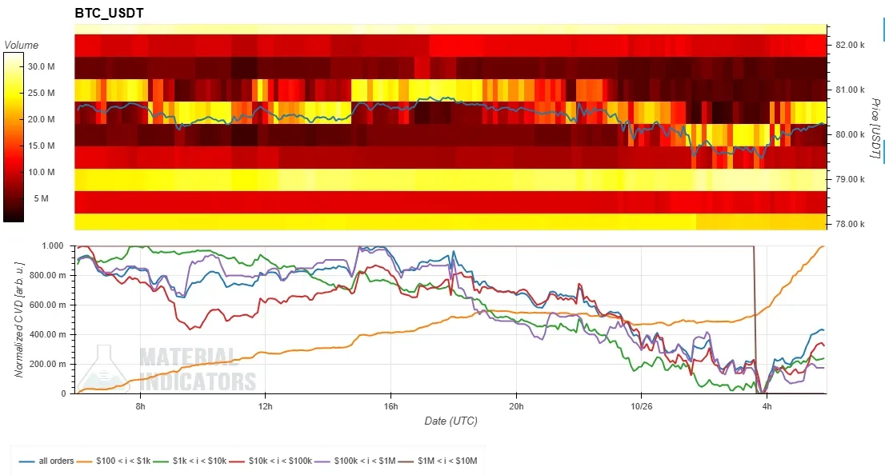Click the 600.00 m CVD axis tick

click(x=47, y=305)
